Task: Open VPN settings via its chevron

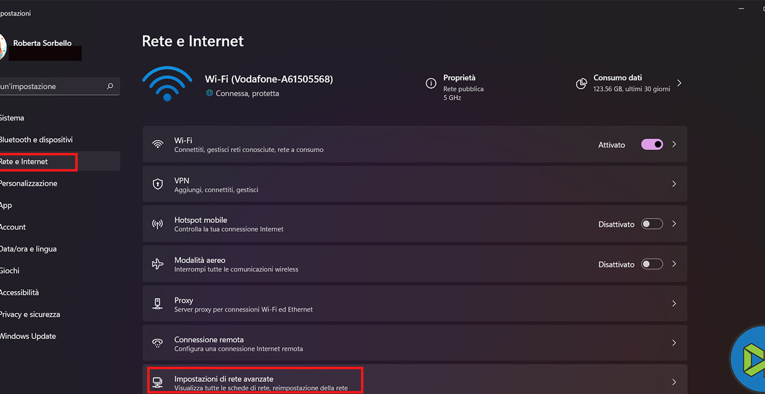Action: pyautogui.click(x=674, y=184)
